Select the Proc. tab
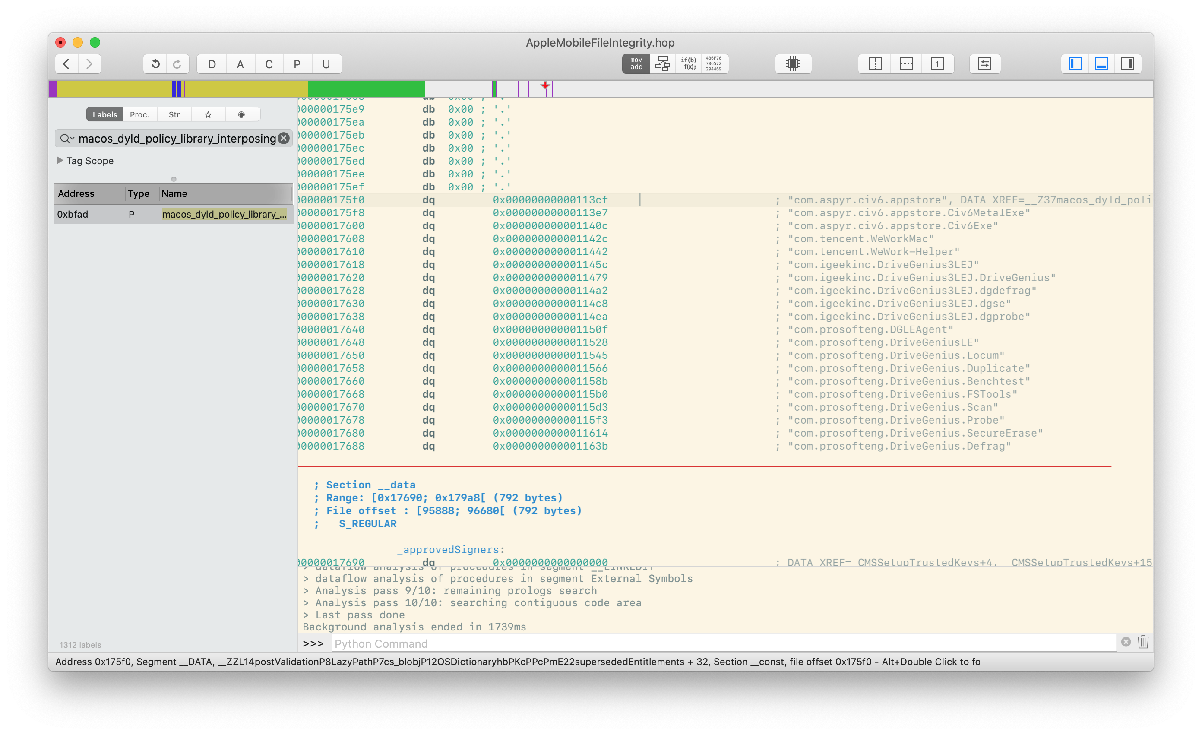This screenshot has height=735, width=1202. coord(139,115)
